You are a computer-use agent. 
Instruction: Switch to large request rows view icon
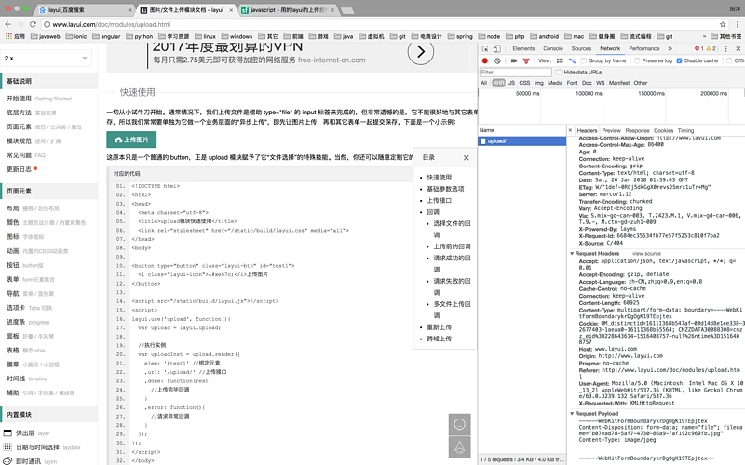click(x=560, y=60)
